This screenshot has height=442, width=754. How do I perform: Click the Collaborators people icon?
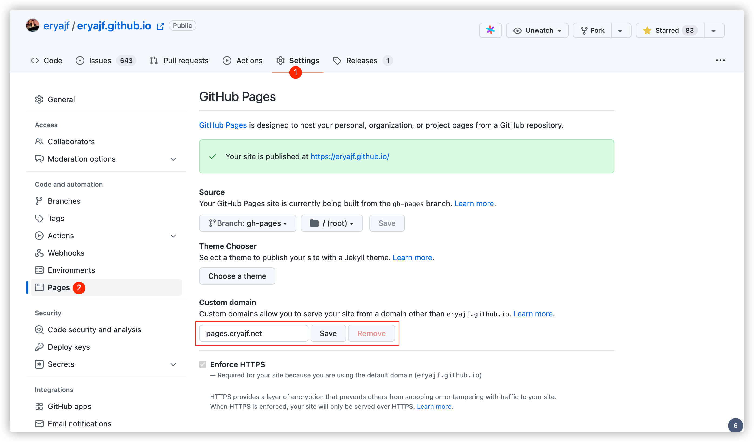coord(39,142)
